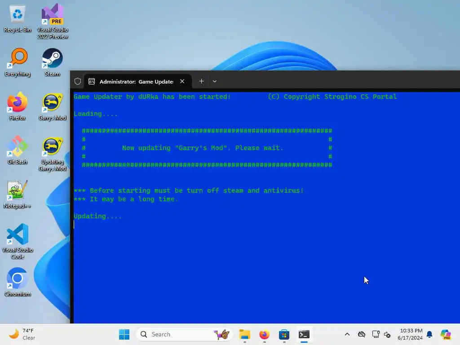
Task: Select Visual Studio 2022 Preview shortcut
Action: [x=53, y=21]
